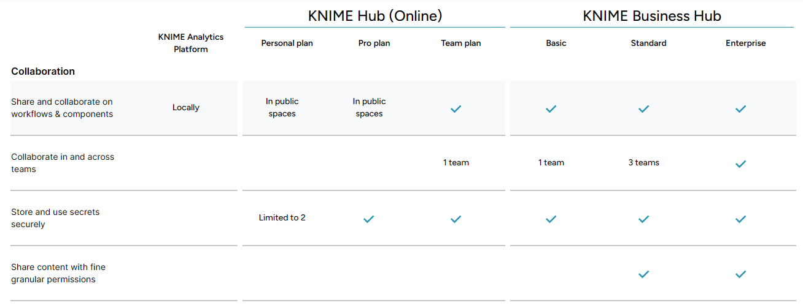Click the '3 teams' cell under Standard
This screenshot has height=308, width=803.
pyautogui.click(x=643, y=163)
